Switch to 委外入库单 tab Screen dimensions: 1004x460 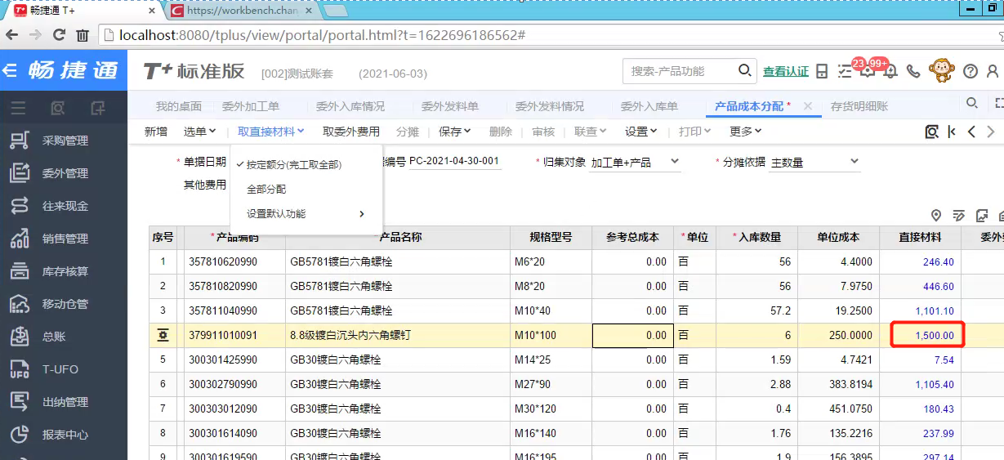(649, 106)
